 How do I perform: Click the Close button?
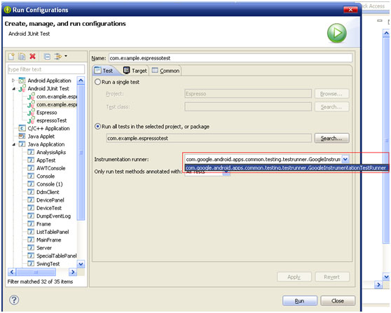pos(338,301)
